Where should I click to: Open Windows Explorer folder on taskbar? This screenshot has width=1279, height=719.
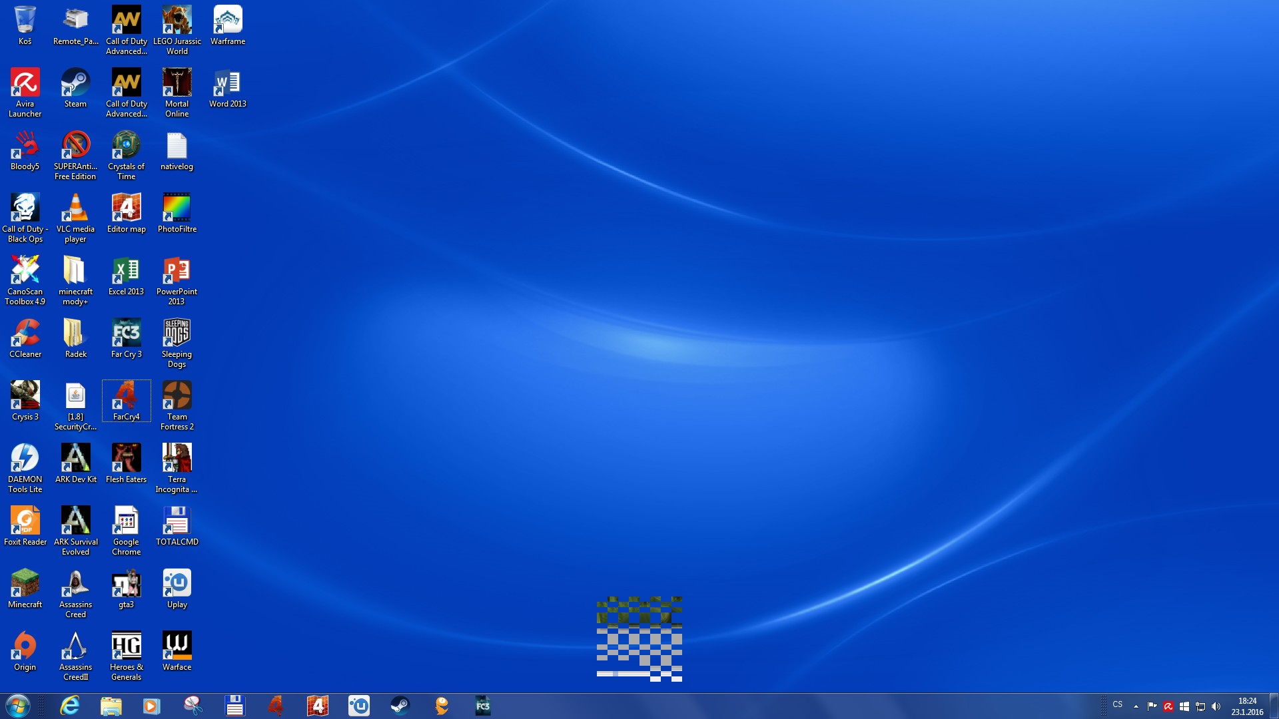click(x=111, y=706)
